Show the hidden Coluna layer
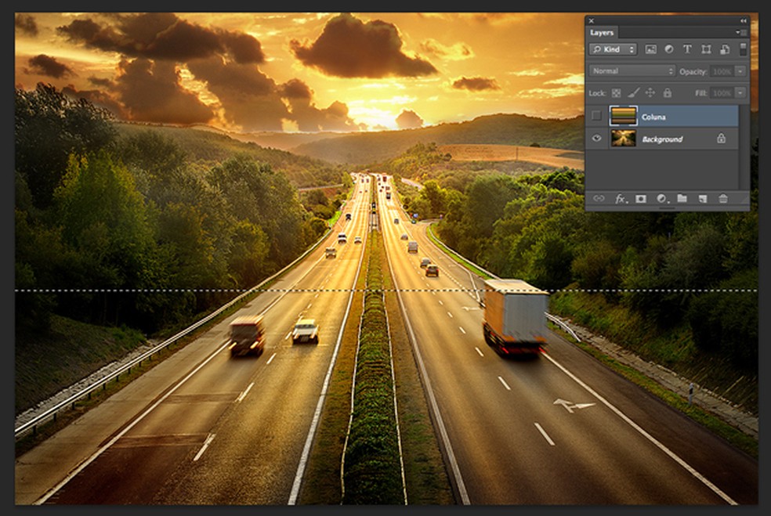This screenshot has width=771, height=516. pos(596,116)
